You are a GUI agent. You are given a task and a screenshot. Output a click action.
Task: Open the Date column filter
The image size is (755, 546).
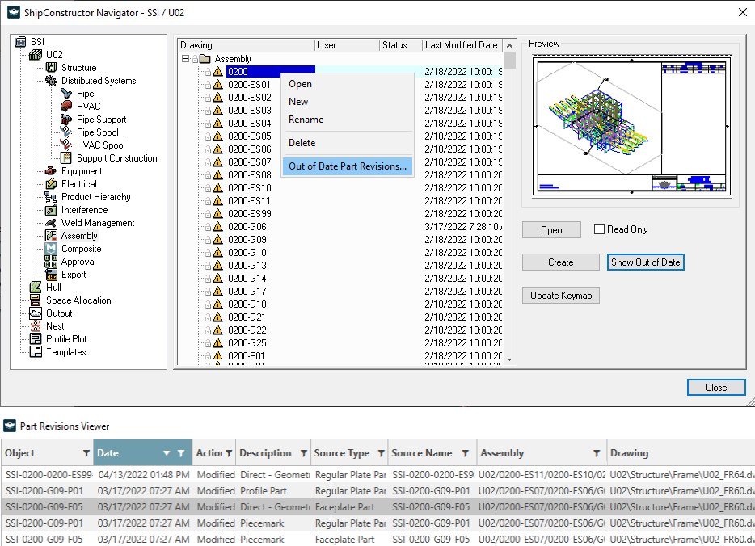coord(181,453)
